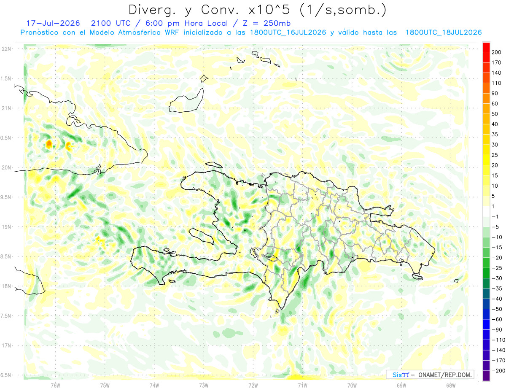Click the '-60' colorbar label
This screenshot has width=506, height=391.
pos(497,319)
